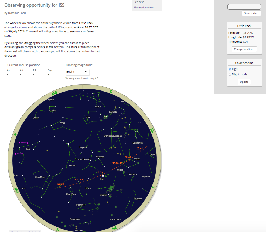Viewport: 266px width, 232px height.
Task: Click the SE compass point on wheel
Action: (152, 131)
